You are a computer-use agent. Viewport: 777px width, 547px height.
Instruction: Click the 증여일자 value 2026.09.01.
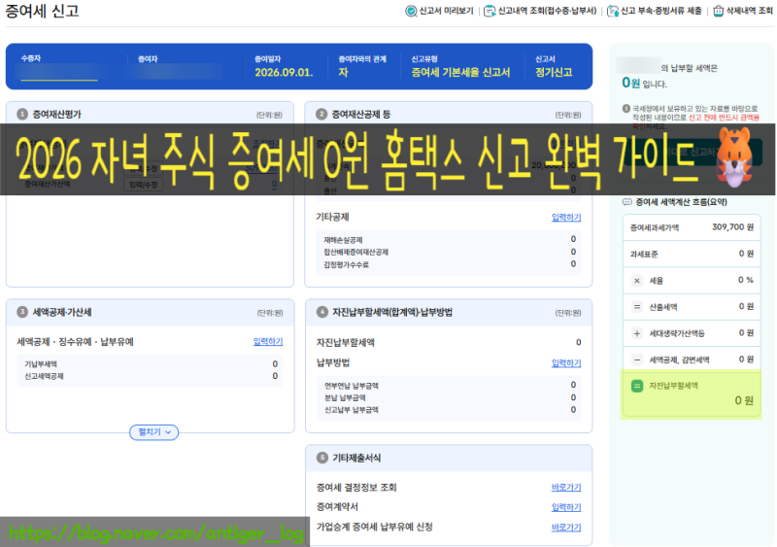point(284,73)
